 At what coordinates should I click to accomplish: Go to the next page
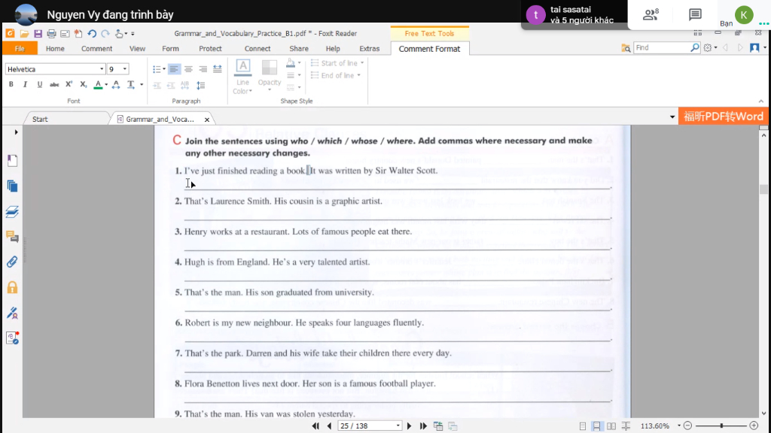point(409,426)
